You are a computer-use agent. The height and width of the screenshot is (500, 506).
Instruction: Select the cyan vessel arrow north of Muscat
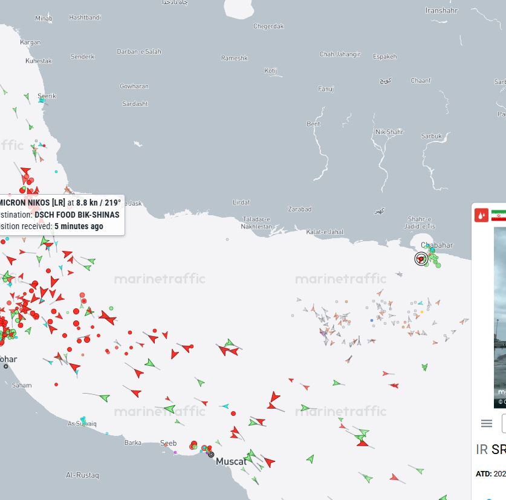tap(225, 406)
